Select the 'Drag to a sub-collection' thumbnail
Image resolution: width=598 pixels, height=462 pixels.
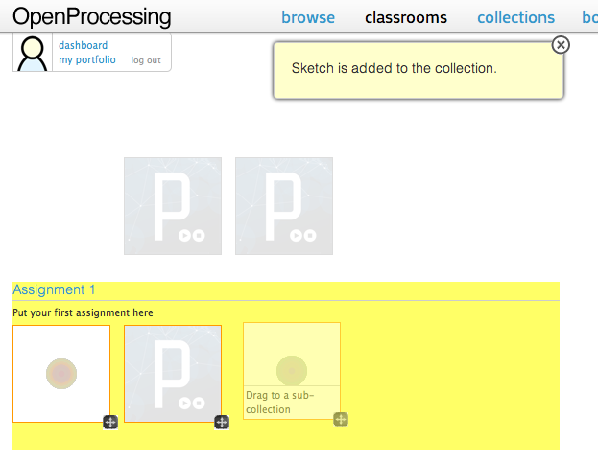tap(292, 371)
